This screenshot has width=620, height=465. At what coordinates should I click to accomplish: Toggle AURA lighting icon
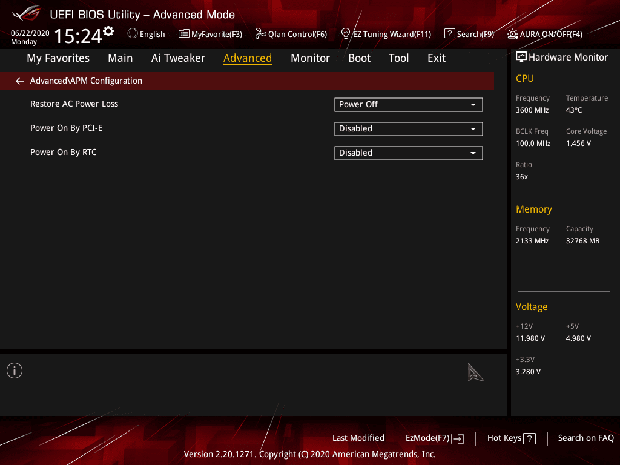[512, 34]
